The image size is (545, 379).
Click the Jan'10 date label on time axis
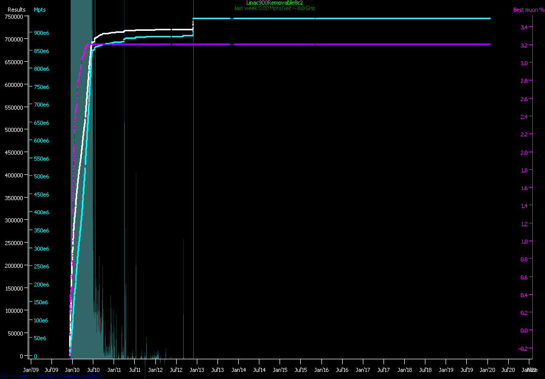(x=72, y=370)
